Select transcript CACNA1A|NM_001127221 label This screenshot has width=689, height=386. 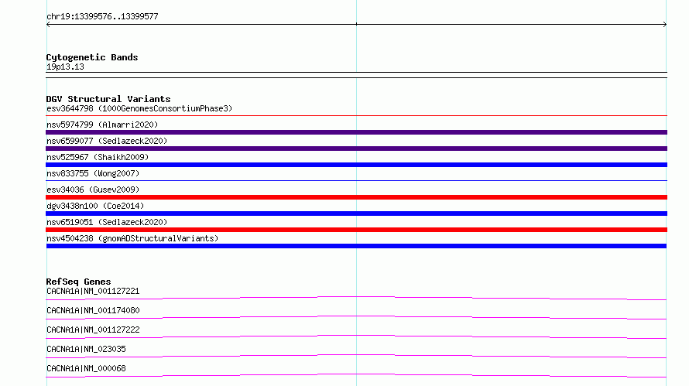pyautogui.click(x=93, y=291)
